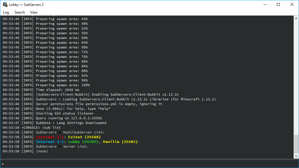
Task: Click the scrollbar up arrow
Action: tap(296, 19)
